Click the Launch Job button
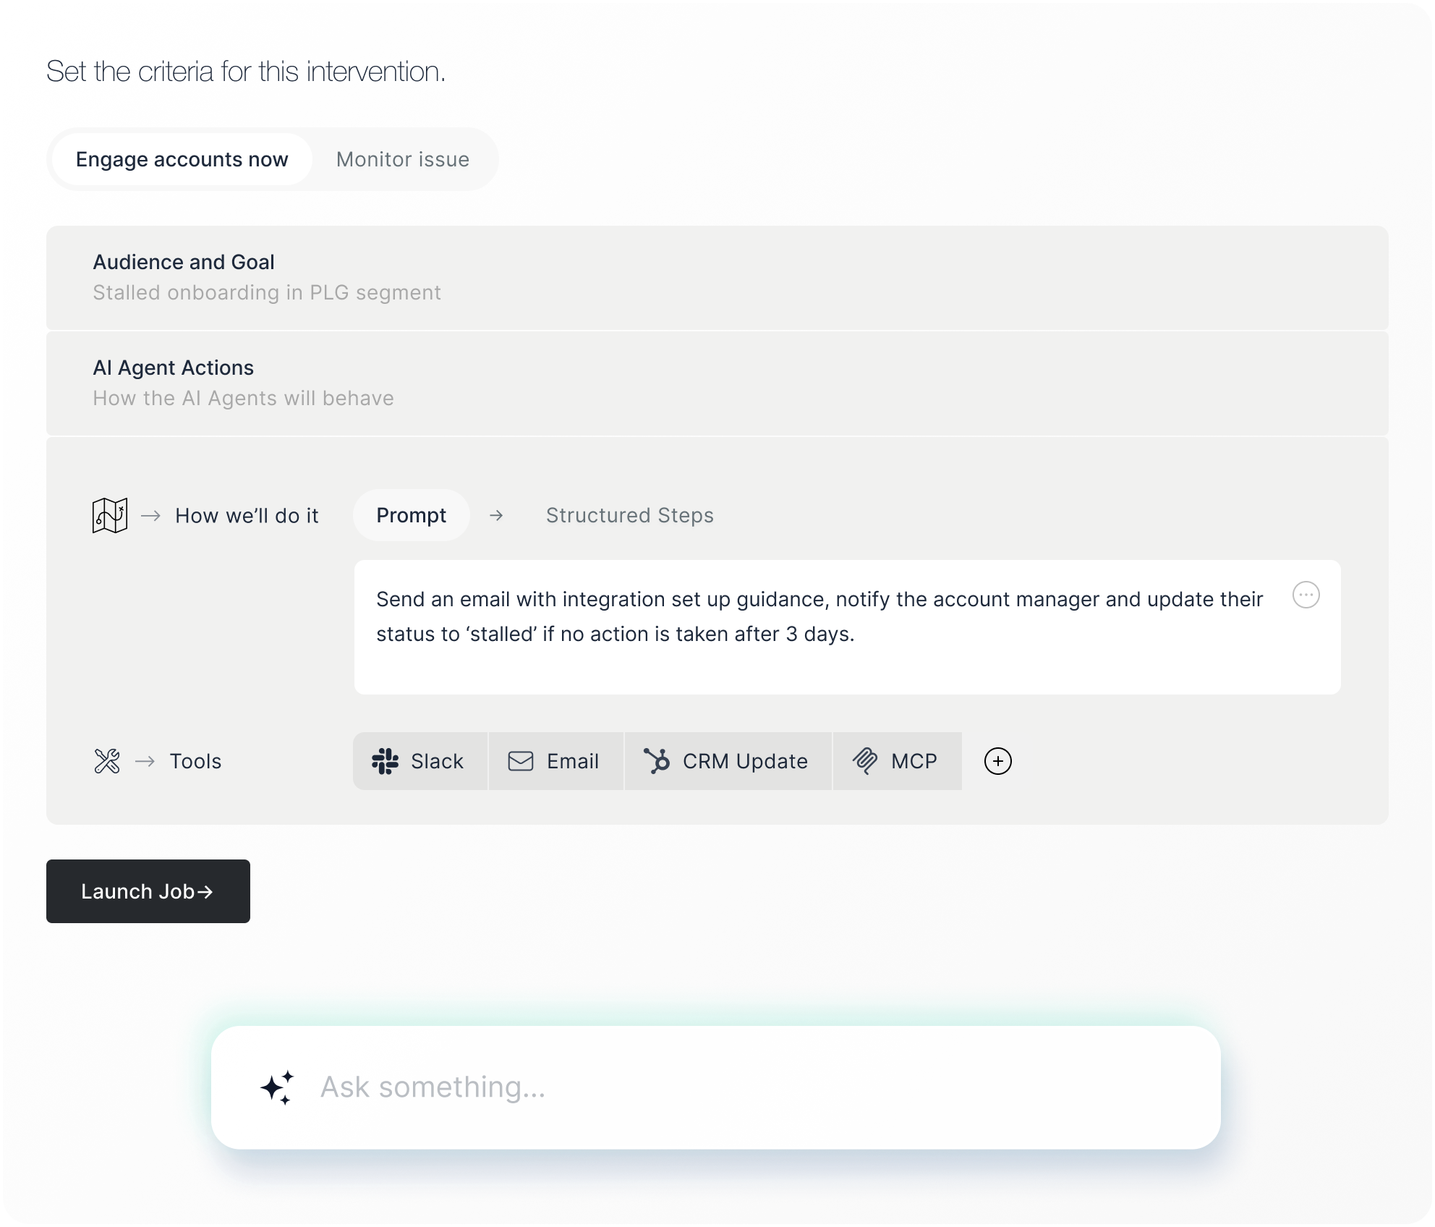 pyautogui.click(x=148, y=891)
